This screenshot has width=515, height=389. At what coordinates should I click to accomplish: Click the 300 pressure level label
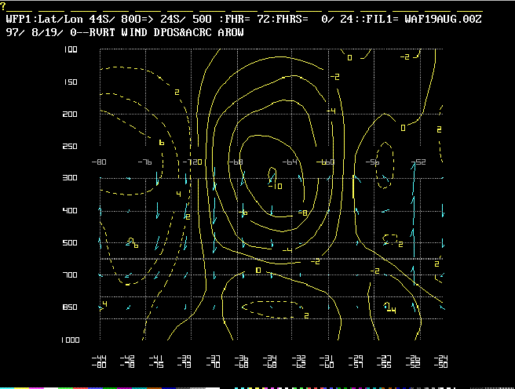coord(70,178)
